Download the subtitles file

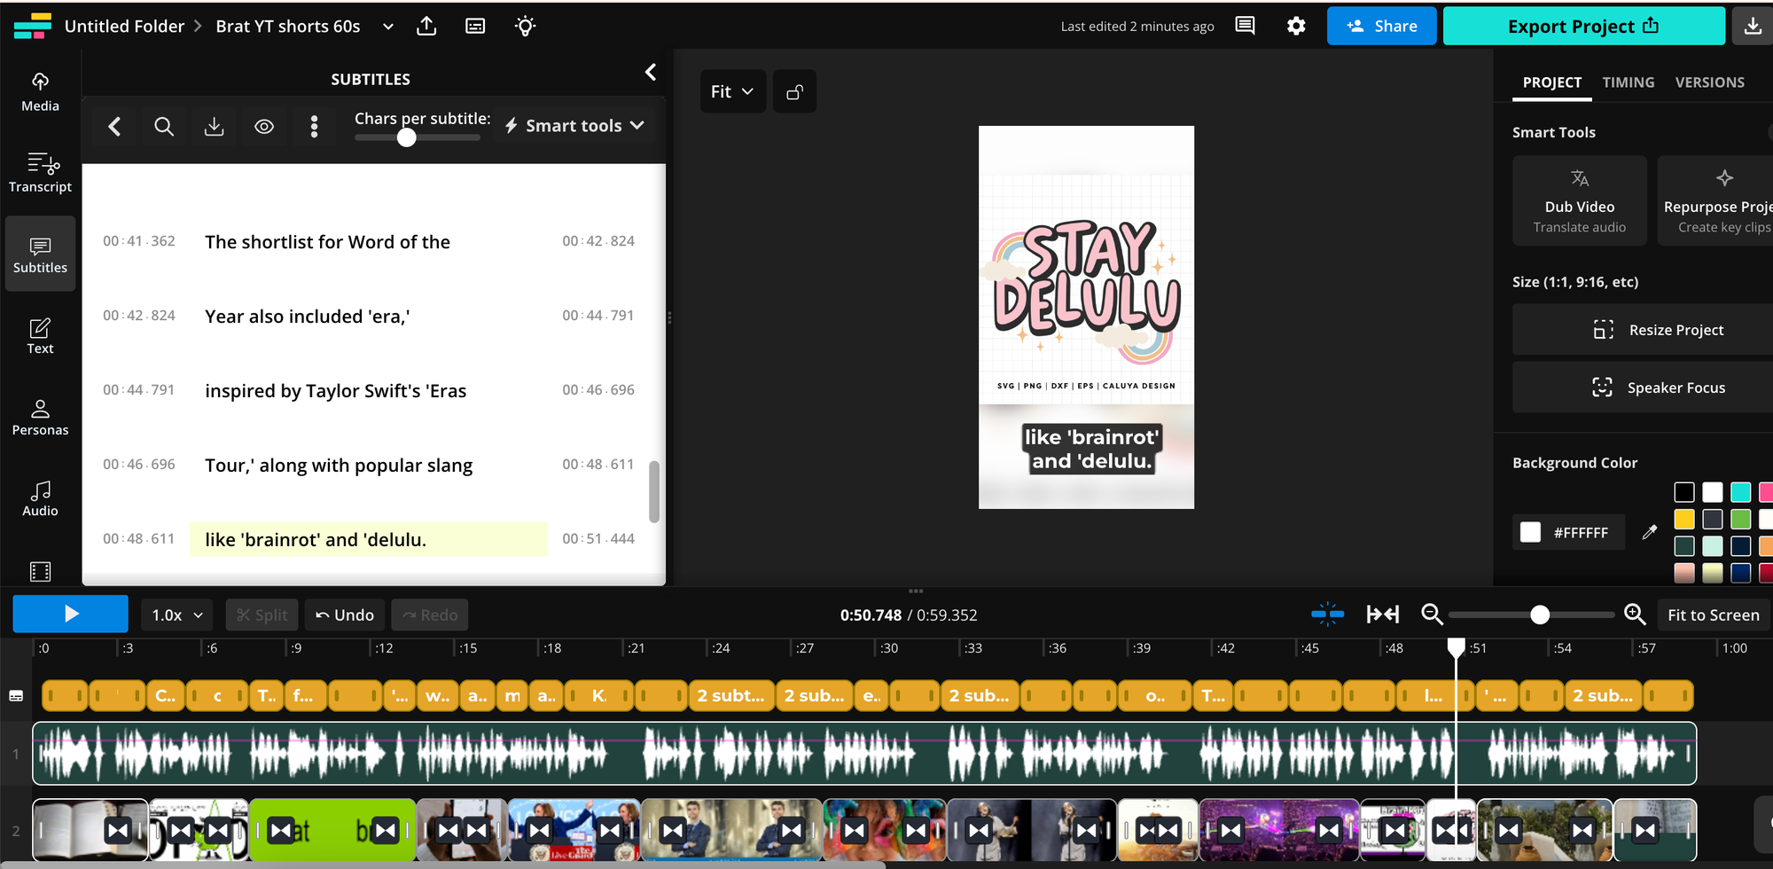pos(215,126)
